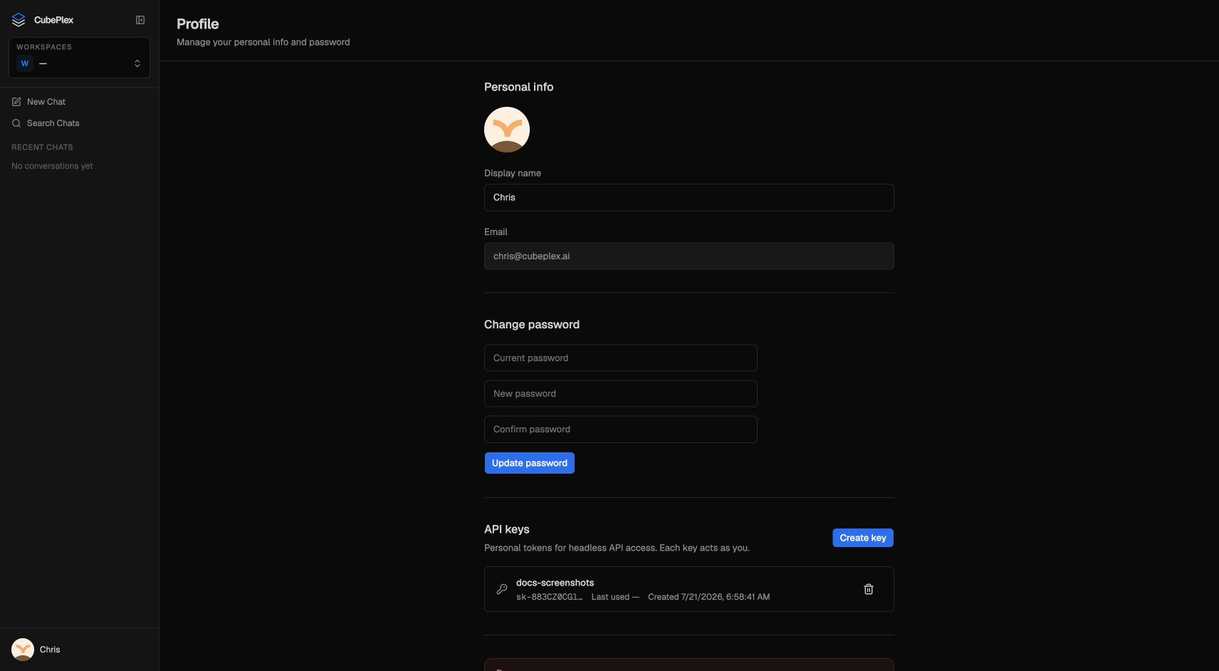Click the key icon beside docs-screenshots

(502, 589)
